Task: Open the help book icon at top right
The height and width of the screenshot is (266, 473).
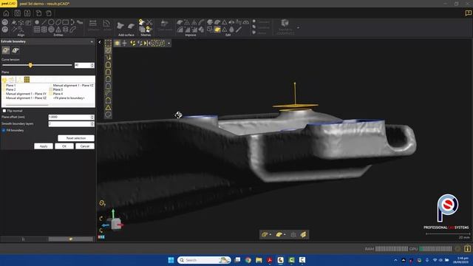Action: (468, 13)
